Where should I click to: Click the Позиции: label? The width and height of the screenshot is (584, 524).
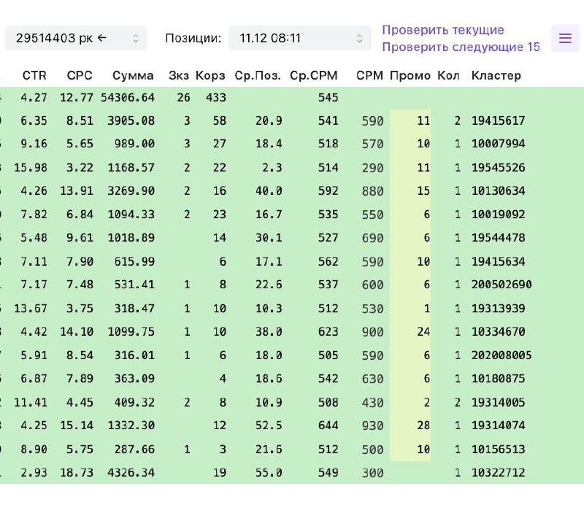click(193, 38)
